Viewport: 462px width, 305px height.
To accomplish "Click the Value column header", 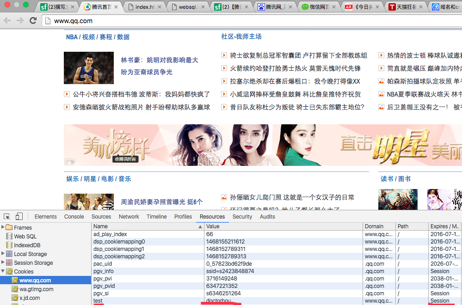I will tap(283, 226).
